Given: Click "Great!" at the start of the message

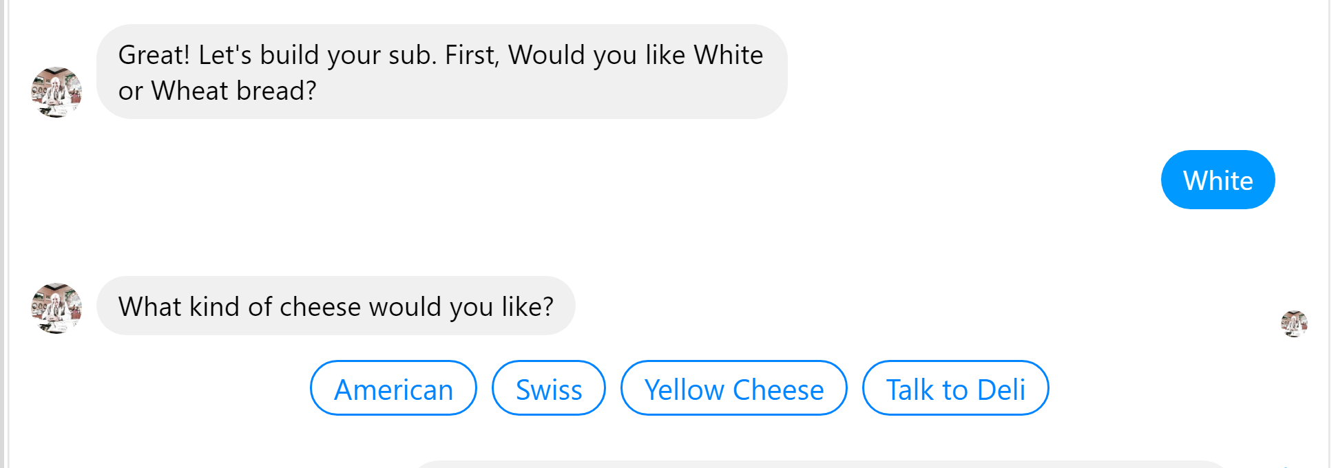Looking at the screenshot, I should 154,55.
